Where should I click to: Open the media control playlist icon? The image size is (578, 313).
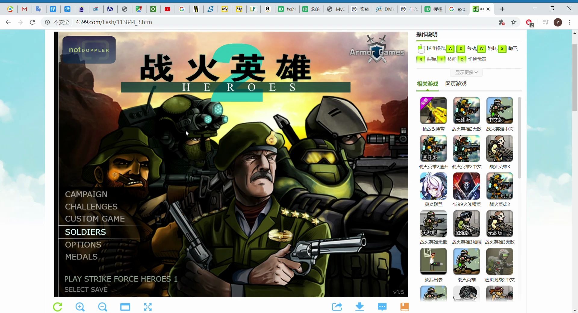545,22
